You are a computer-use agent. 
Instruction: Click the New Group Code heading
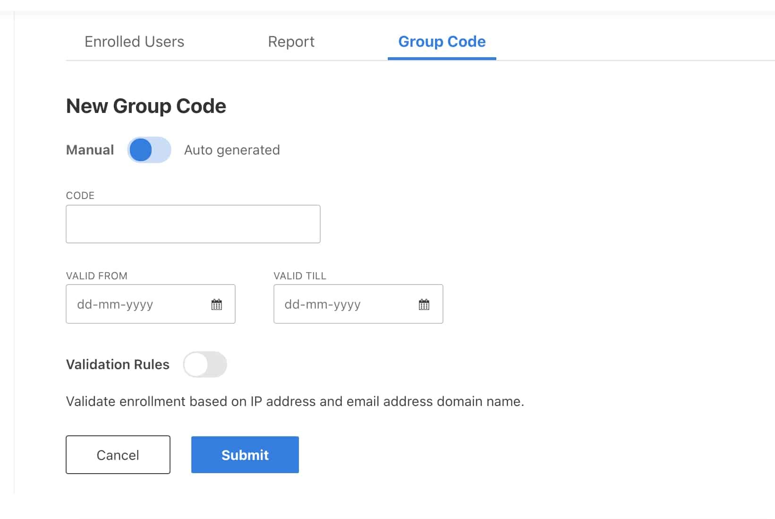point(146,106)
